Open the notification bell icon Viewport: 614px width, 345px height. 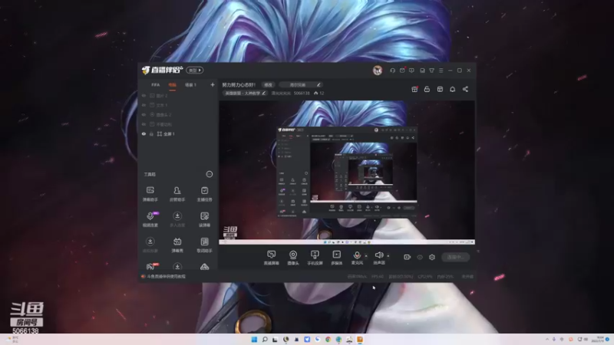coord(452,89)
